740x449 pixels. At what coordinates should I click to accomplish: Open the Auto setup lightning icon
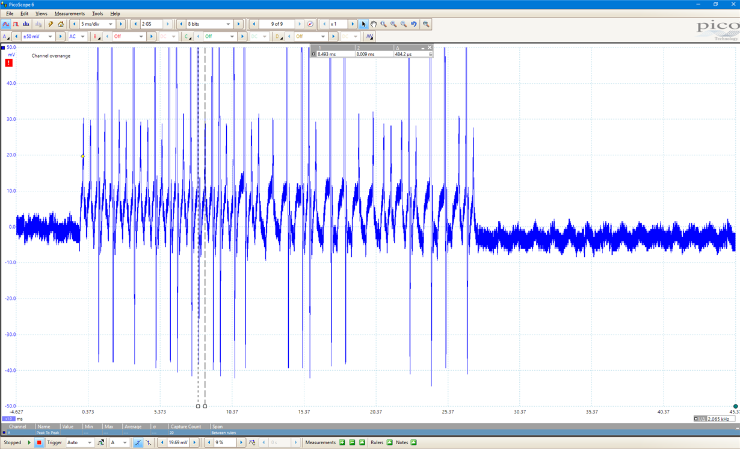click(51, 24)
